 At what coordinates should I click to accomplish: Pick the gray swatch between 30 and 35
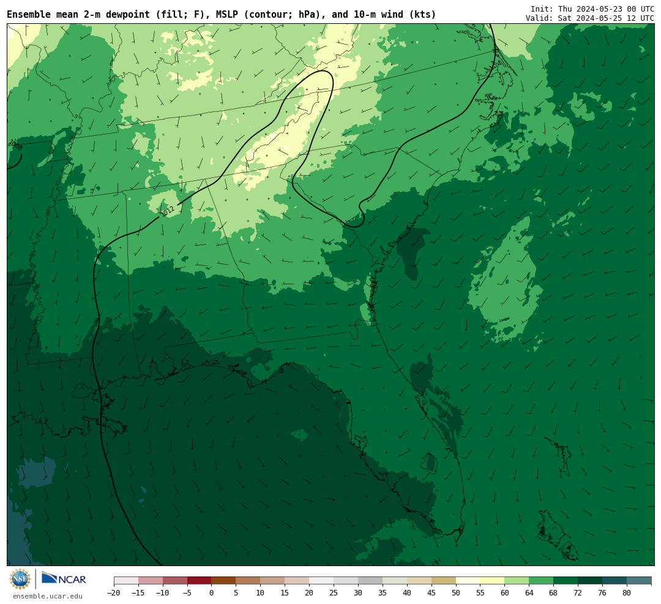370,580
